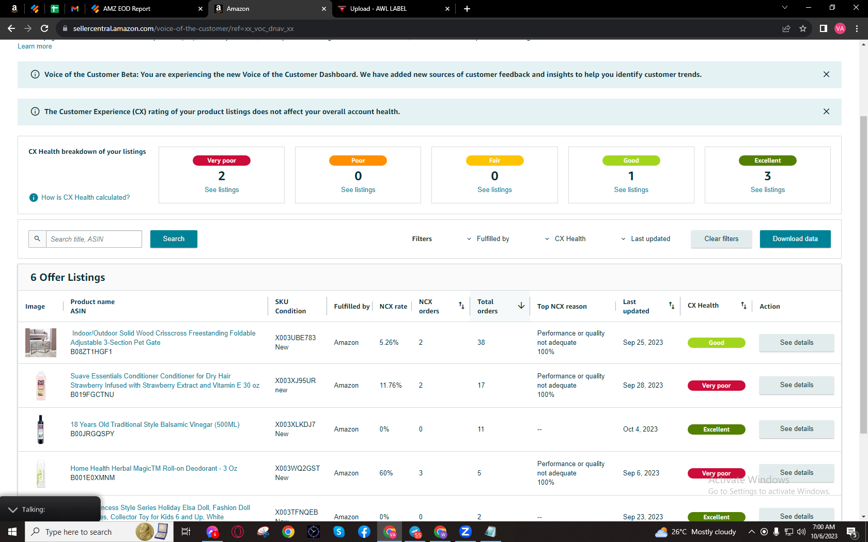The width and height of the screenshot is (868, 542).
Task: See listings under Good
Action: point(631,189)
